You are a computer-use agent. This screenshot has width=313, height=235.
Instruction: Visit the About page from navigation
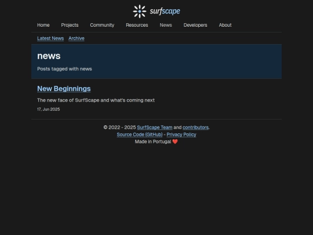225,25
